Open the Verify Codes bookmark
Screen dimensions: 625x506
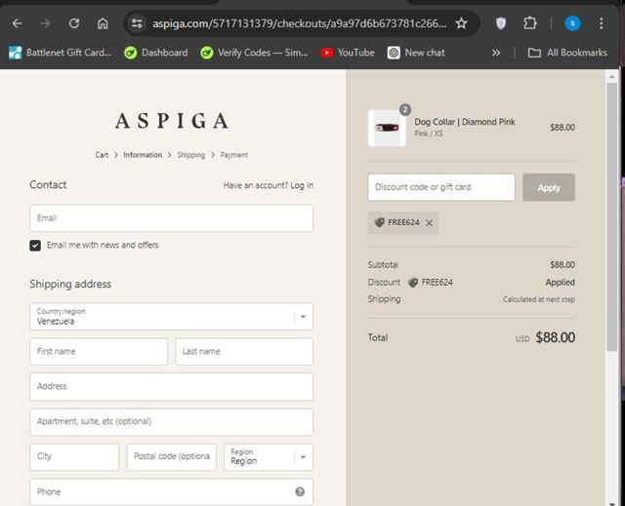[254, 53]
